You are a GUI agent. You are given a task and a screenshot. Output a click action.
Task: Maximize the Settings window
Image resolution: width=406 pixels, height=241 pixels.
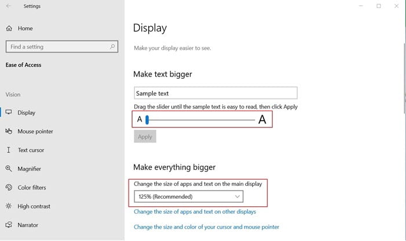379,6
